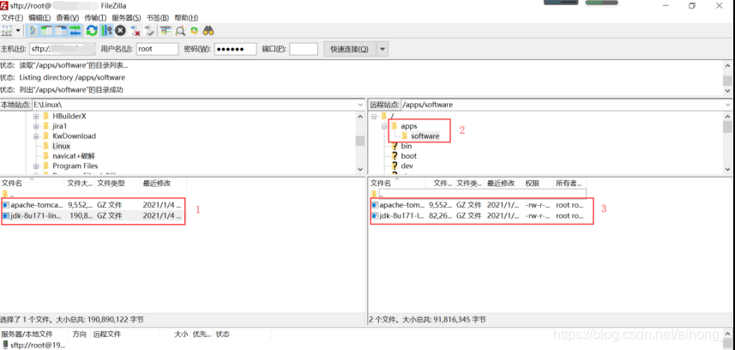Click the 密码 password field

click(x=235, y=49)
